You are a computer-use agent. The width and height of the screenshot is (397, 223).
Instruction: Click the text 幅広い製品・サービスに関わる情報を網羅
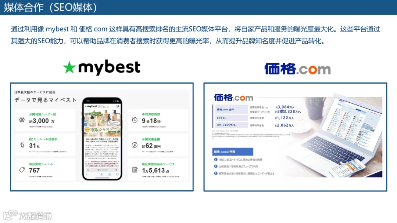click(x=240, y=160)
